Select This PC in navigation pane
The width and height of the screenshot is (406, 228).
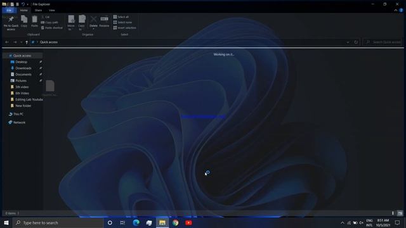(x=18, y=114)
